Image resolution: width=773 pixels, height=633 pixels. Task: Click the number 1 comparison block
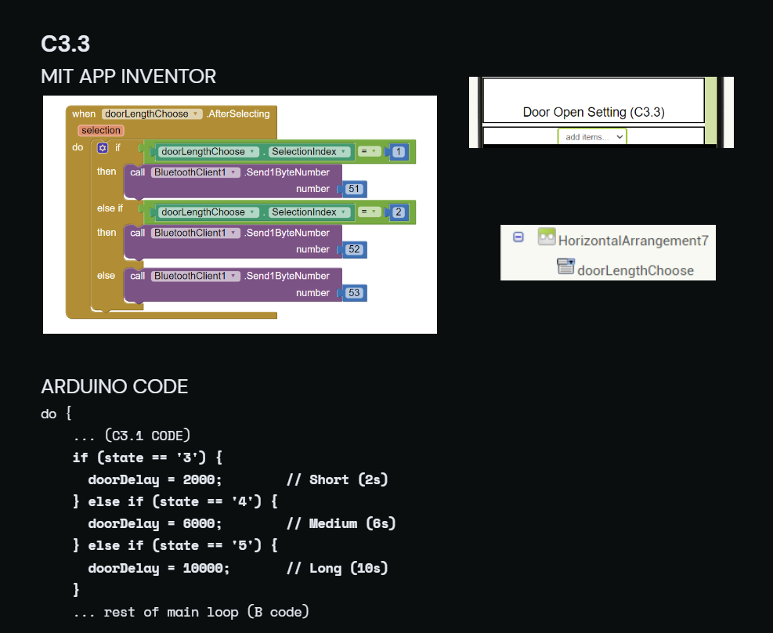399,151
